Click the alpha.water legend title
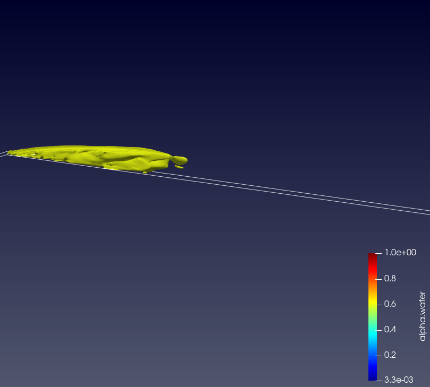Viewport: 430px width, 387px height. tap(423, 316)
